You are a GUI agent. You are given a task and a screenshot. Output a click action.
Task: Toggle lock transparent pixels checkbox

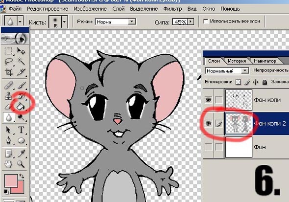(x=238, y=82)
